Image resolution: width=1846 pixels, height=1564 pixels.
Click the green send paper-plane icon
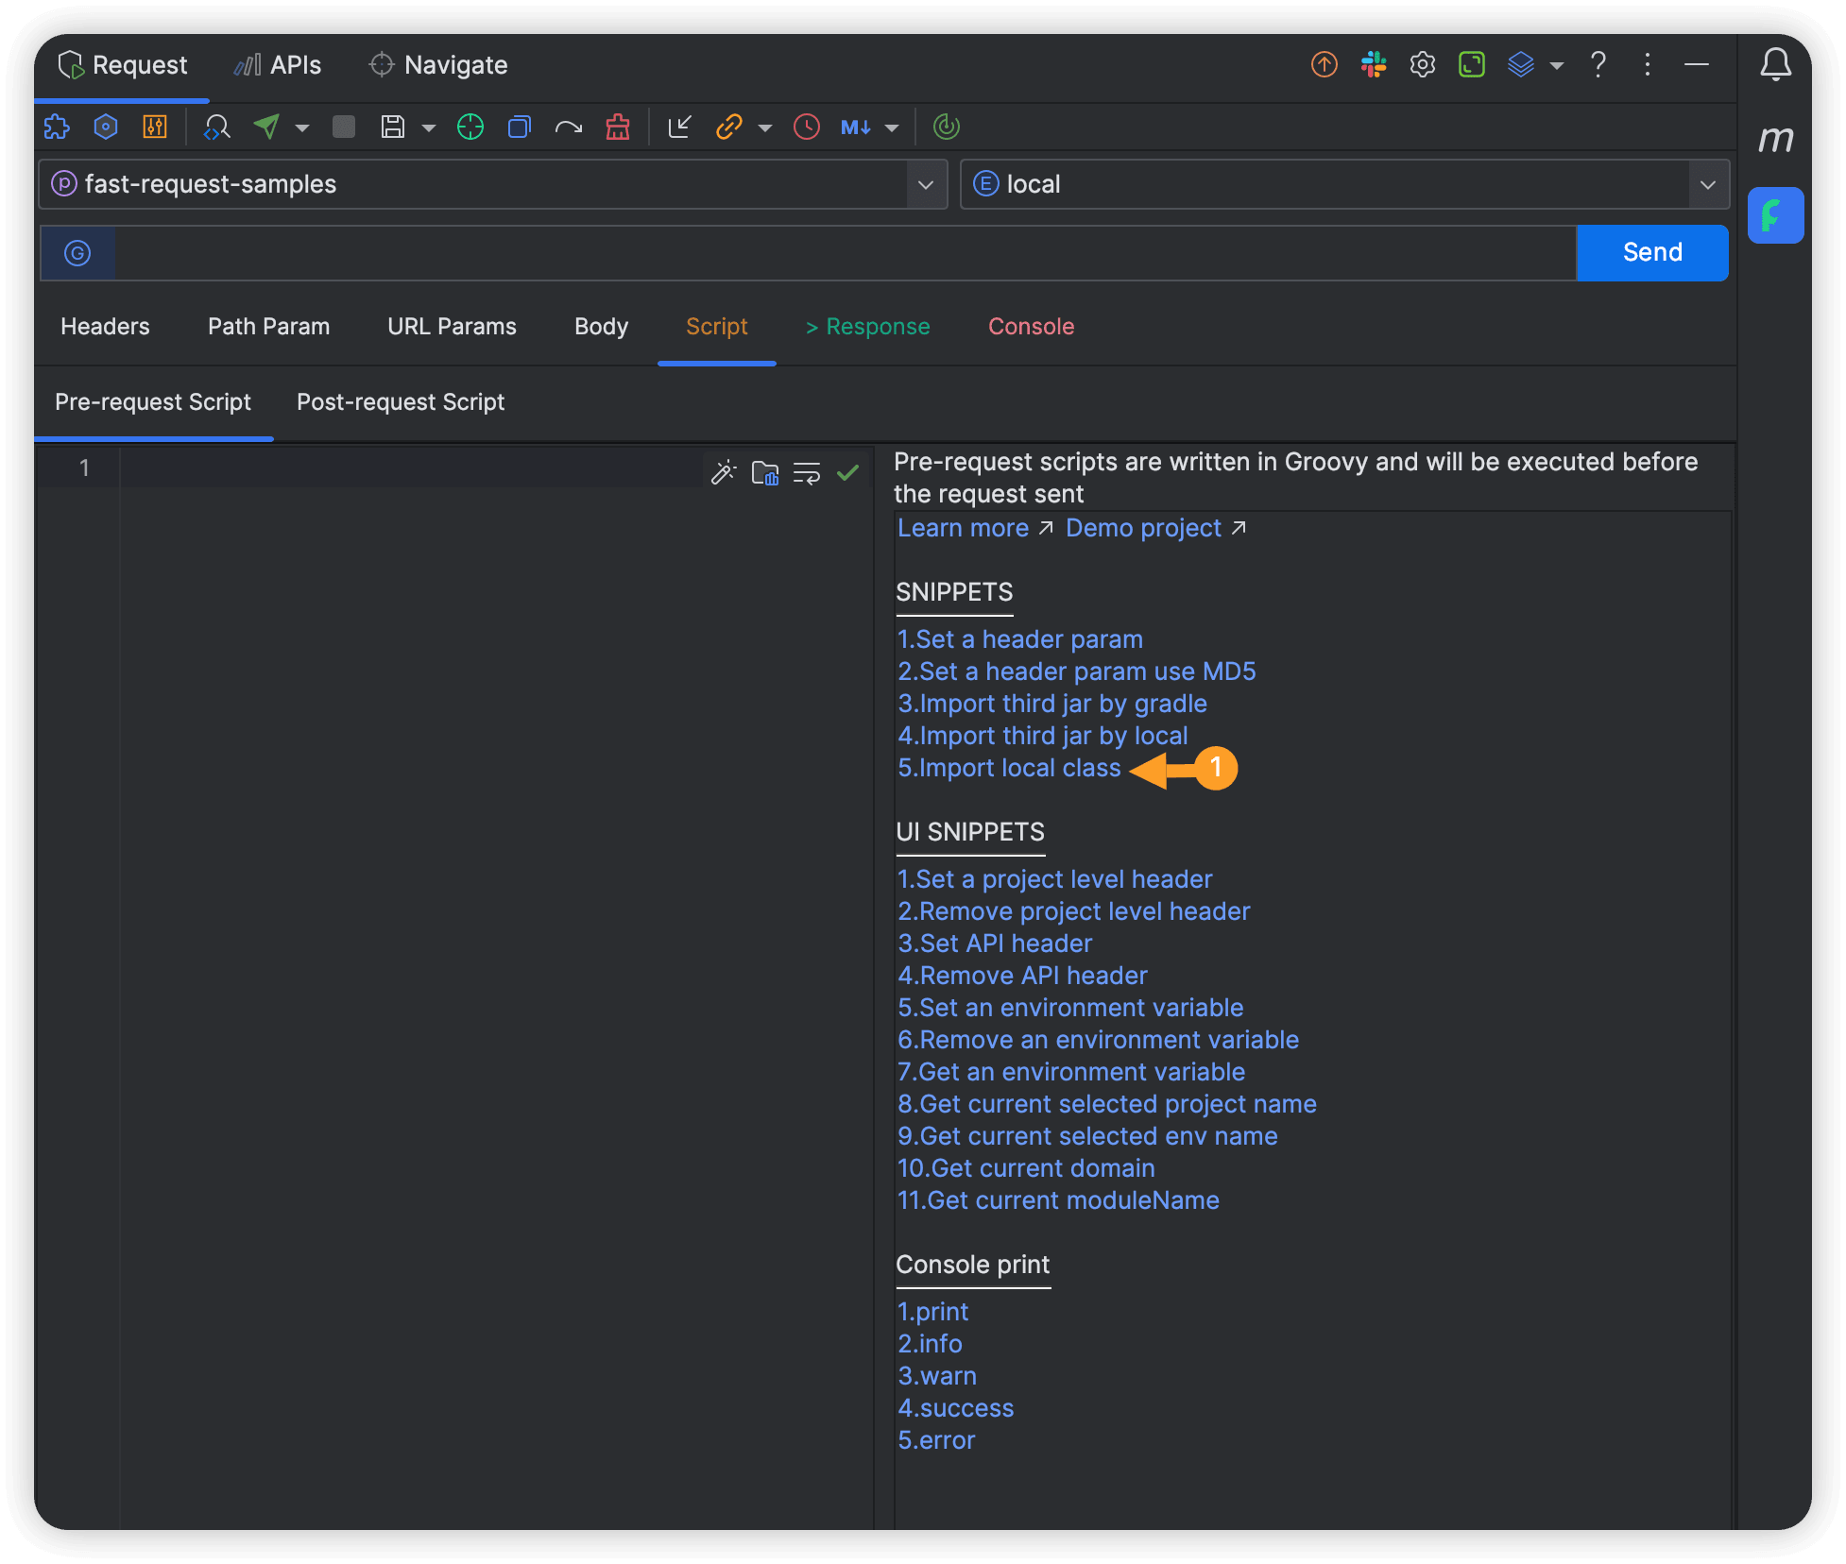[267, 127]
